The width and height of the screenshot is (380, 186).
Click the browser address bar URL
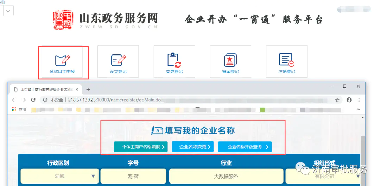pyautogui.click(x=115, y=100)
